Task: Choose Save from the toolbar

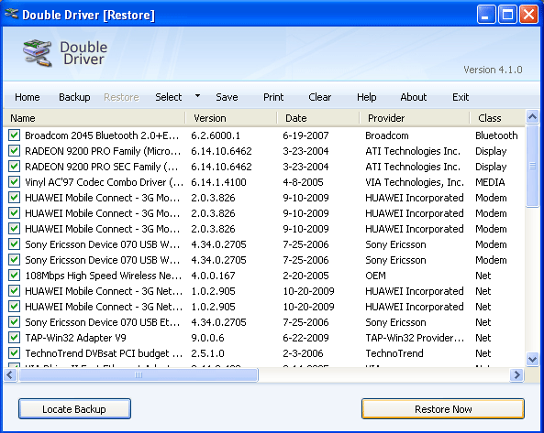Action: pos(227,97)
